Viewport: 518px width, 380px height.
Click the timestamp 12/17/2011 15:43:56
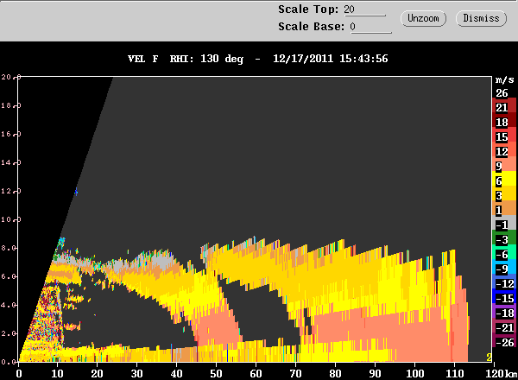pyautogui.click(x=331, y=59)
